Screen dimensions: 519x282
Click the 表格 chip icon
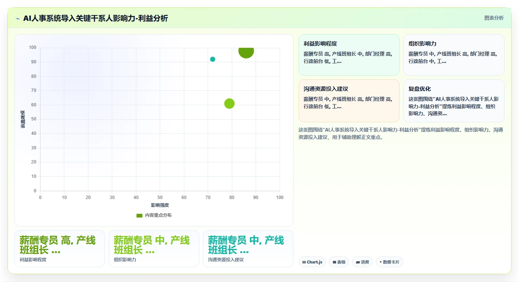pyautogui.click(x=334, y=262)
